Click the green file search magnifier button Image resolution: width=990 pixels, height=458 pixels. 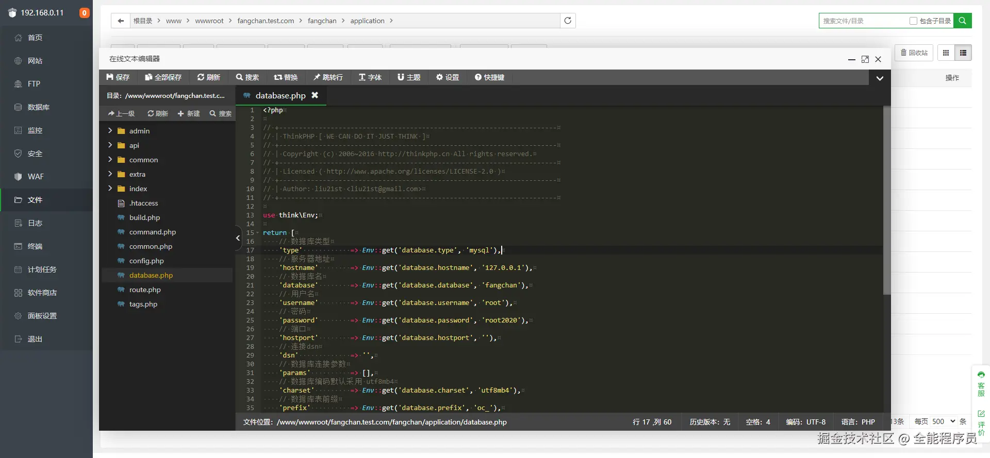[x=962, y=21]
